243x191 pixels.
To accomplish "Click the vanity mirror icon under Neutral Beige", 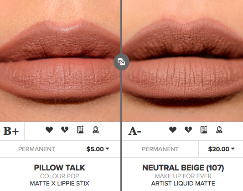I will 219,130.
